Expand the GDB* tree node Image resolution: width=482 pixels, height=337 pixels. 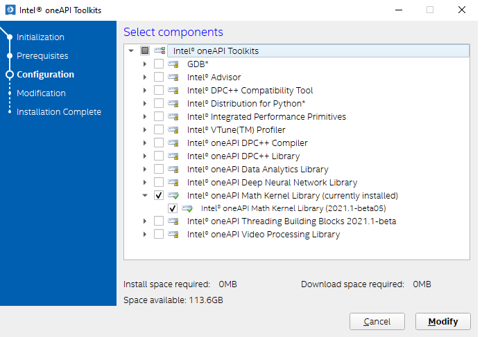145,64
